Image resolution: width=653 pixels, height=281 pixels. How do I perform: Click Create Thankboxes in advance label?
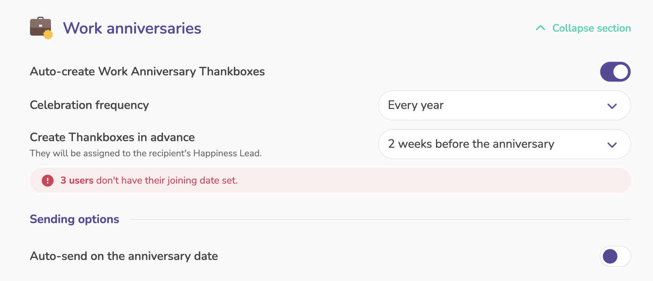[112, 137]
